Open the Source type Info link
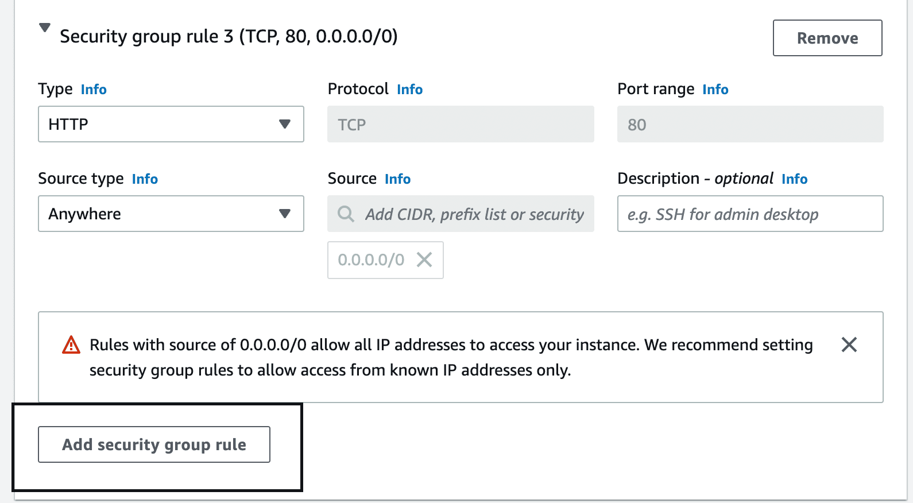 click(144, 179)
